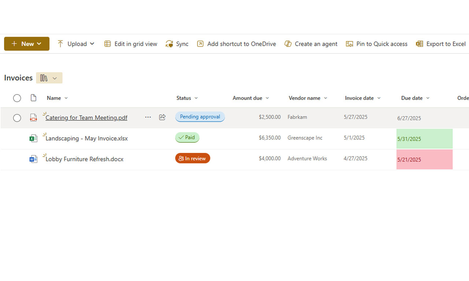Select the Export to Excel icon
469x281 pixels.
point(419,44)
